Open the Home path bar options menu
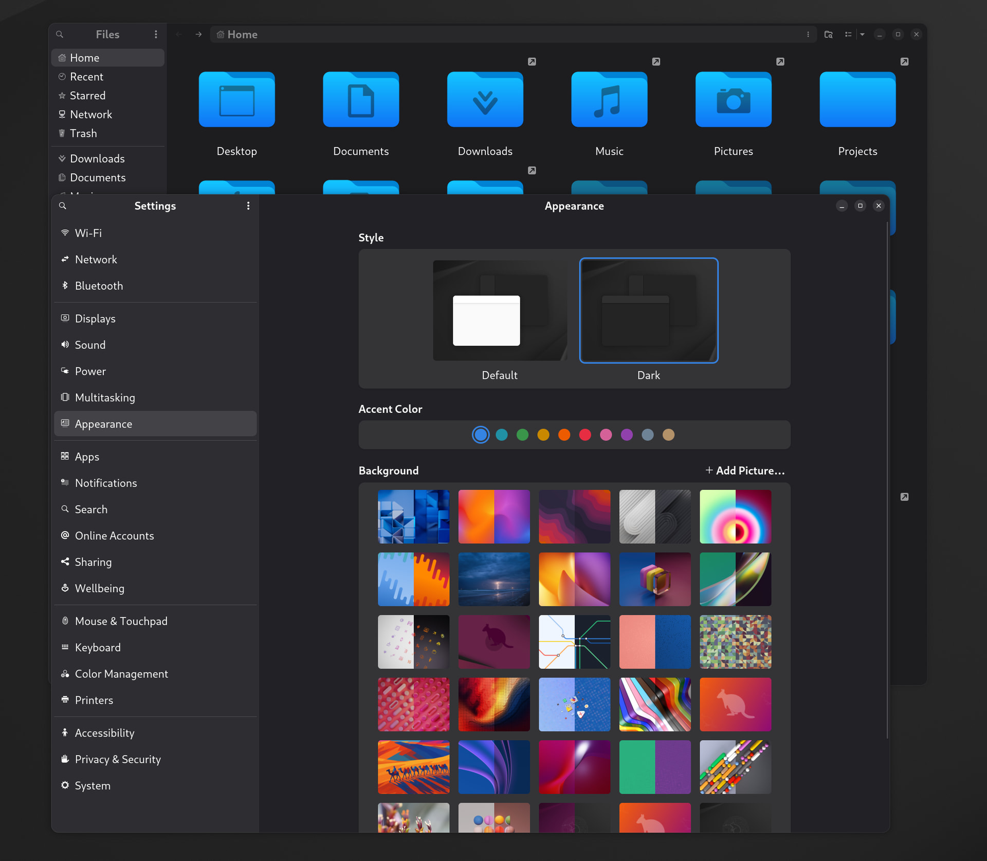The width and height of the screenshot is (987, 861). click(808, 34)
